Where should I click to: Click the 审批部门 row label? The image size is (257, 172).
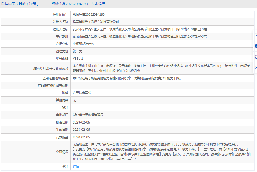(x=62, y=115)
